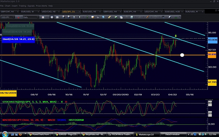Click the Windows Start orb
This screenshot has width=219, height=137.
point(5,134)
